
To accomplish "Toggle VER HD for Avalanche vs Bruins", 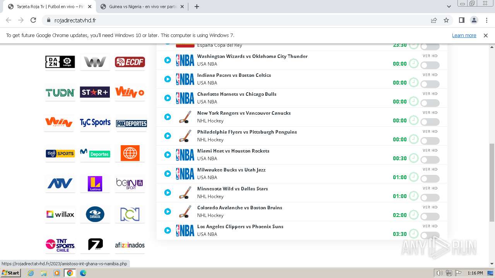I will coord(430,217).
